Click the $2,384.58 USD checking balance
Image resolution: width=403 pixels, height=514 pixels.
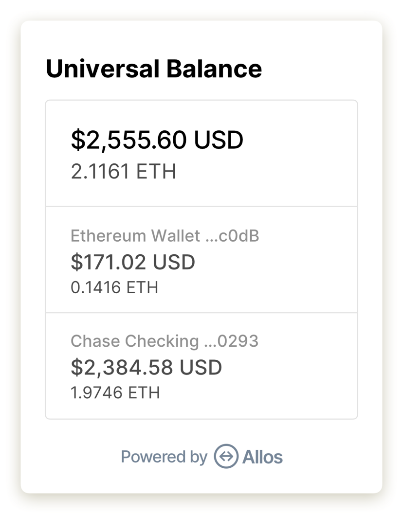pos(147,368)
